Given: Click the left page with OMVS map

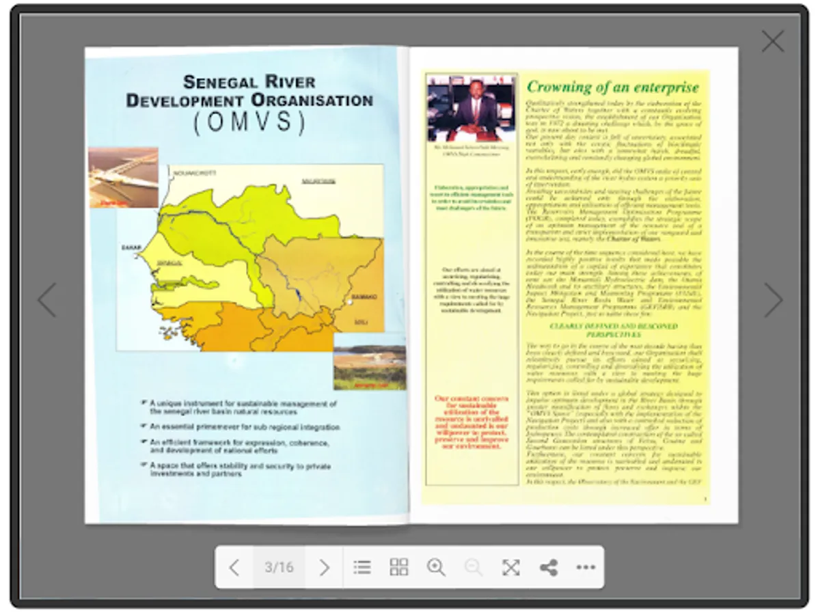Looking at the screenshot, I should click(x=247, y=286).
